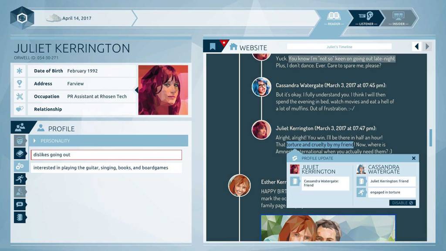Open the notebook category icon in sidebar
Viewport: 446px width, 251px height.
[20, 217]
